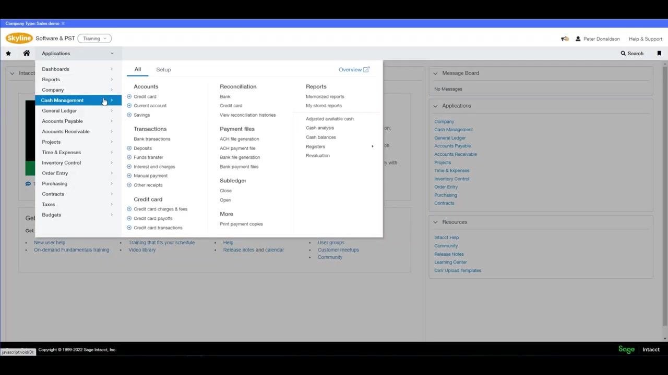Open Bank transactions
This screenshot has width=668, height=375.
pos(152,139)
